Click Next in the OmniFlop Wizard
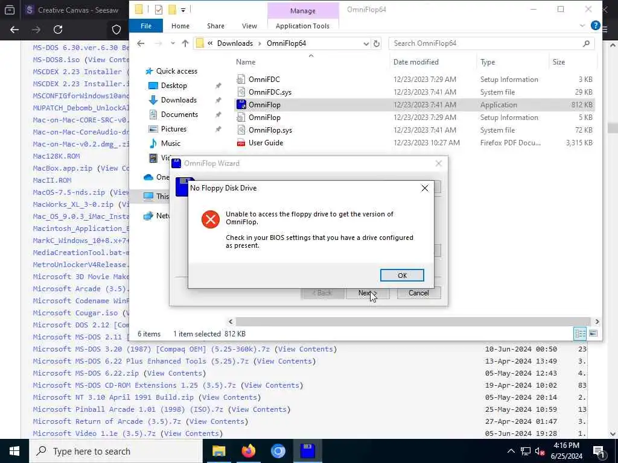This screenshot has width=618, height=463. point(368,293)
